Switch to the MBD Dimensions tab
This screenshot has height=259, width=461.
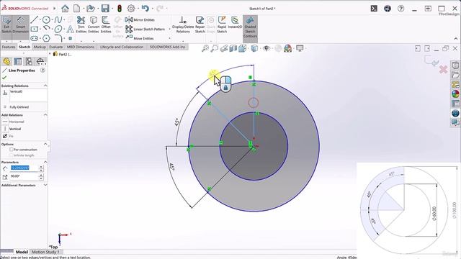click(81, 47)
